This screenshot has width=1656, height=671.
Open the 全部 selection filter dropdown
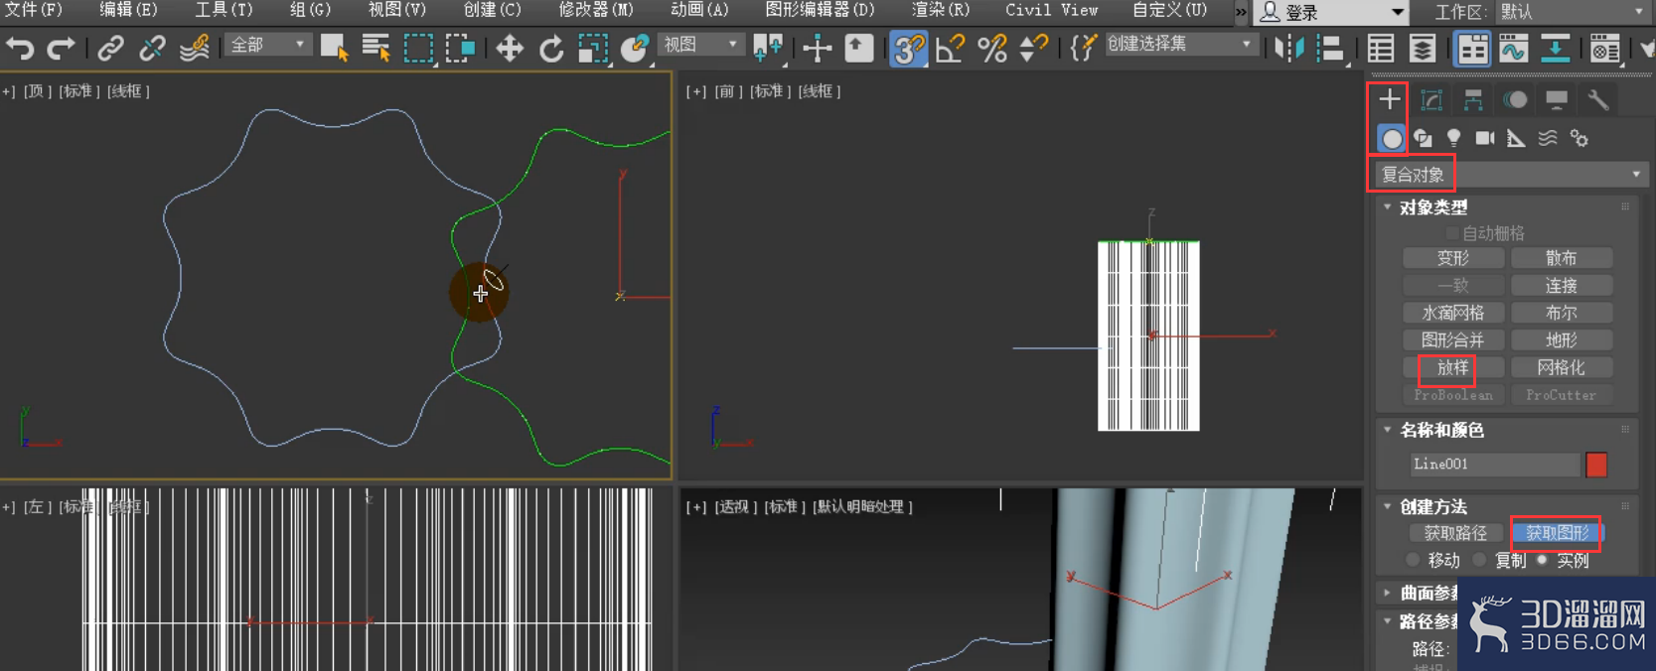(x=267, y=46)
